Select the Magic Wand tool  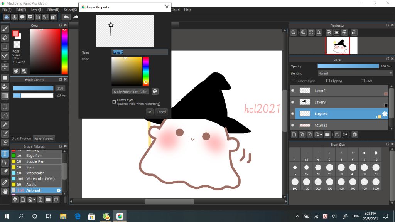point(5,124)
